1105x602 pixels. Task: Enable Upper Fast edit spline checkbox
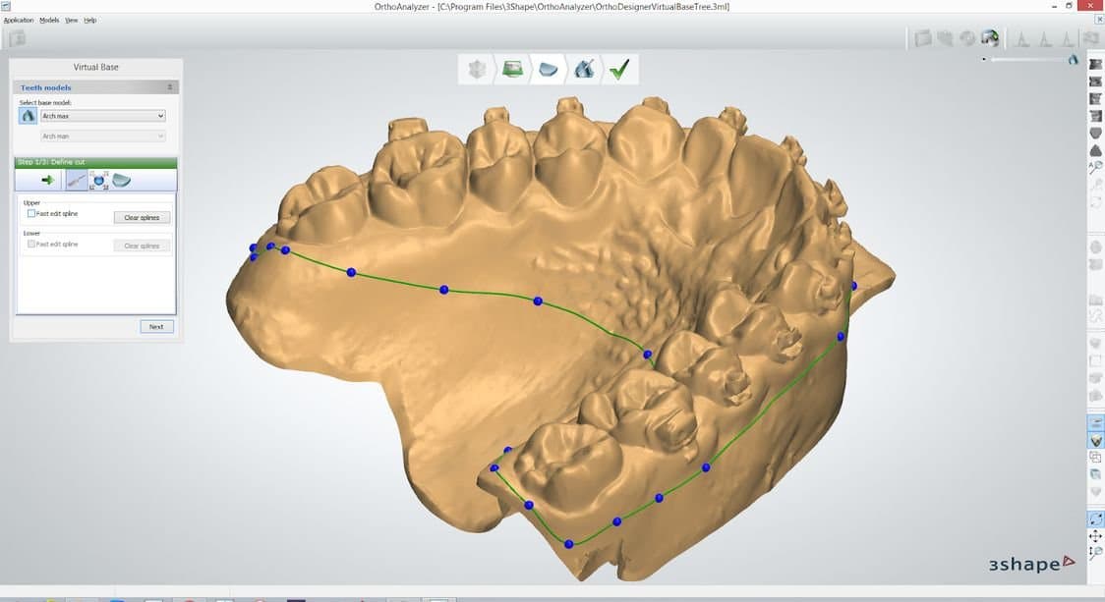tap(31, 213)
